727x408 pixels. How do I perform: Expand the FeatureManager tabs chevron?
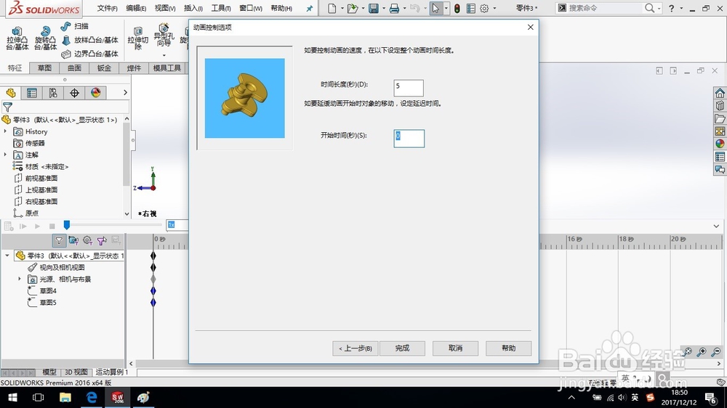(x=125, y=93)
